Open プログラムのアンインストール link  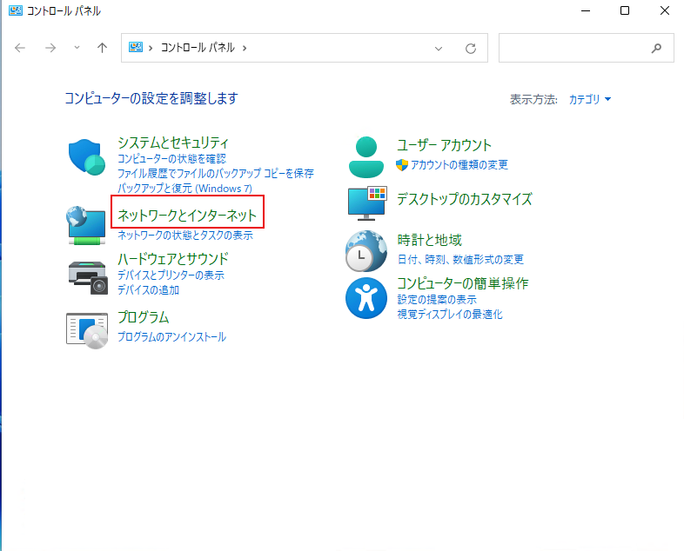coord(171,337)
